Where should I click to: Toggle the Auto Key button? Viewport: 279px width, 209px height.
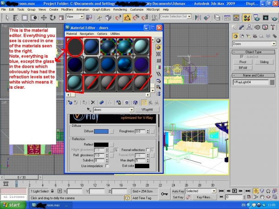click(178, 191)
